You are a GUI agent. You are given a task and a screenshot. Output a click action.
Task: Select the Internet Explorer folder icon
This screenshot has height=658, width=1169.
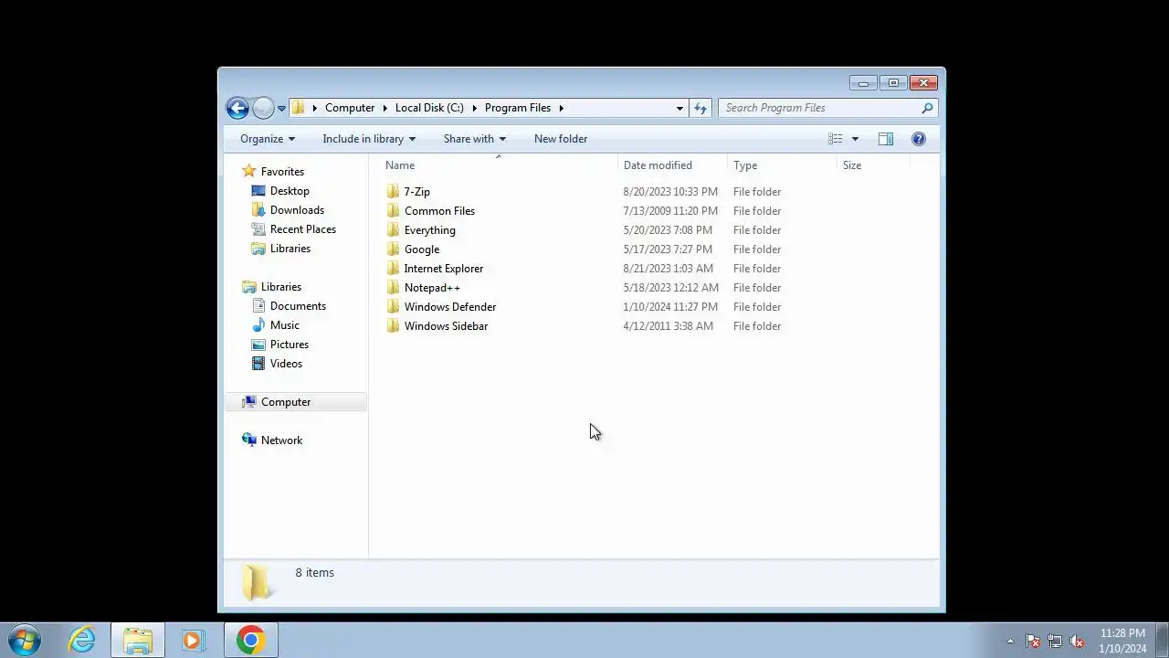tap(394, 269)
